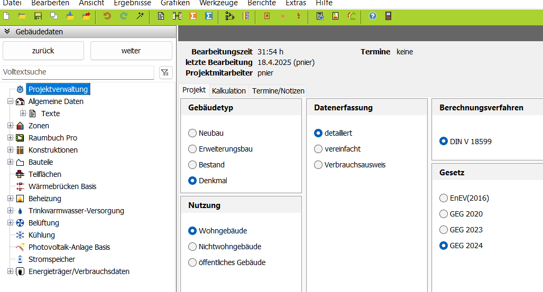The width and height of the screenshot is (543, 292).
Task: Click the magic wand assistant icon
Action: pos(140,16)
